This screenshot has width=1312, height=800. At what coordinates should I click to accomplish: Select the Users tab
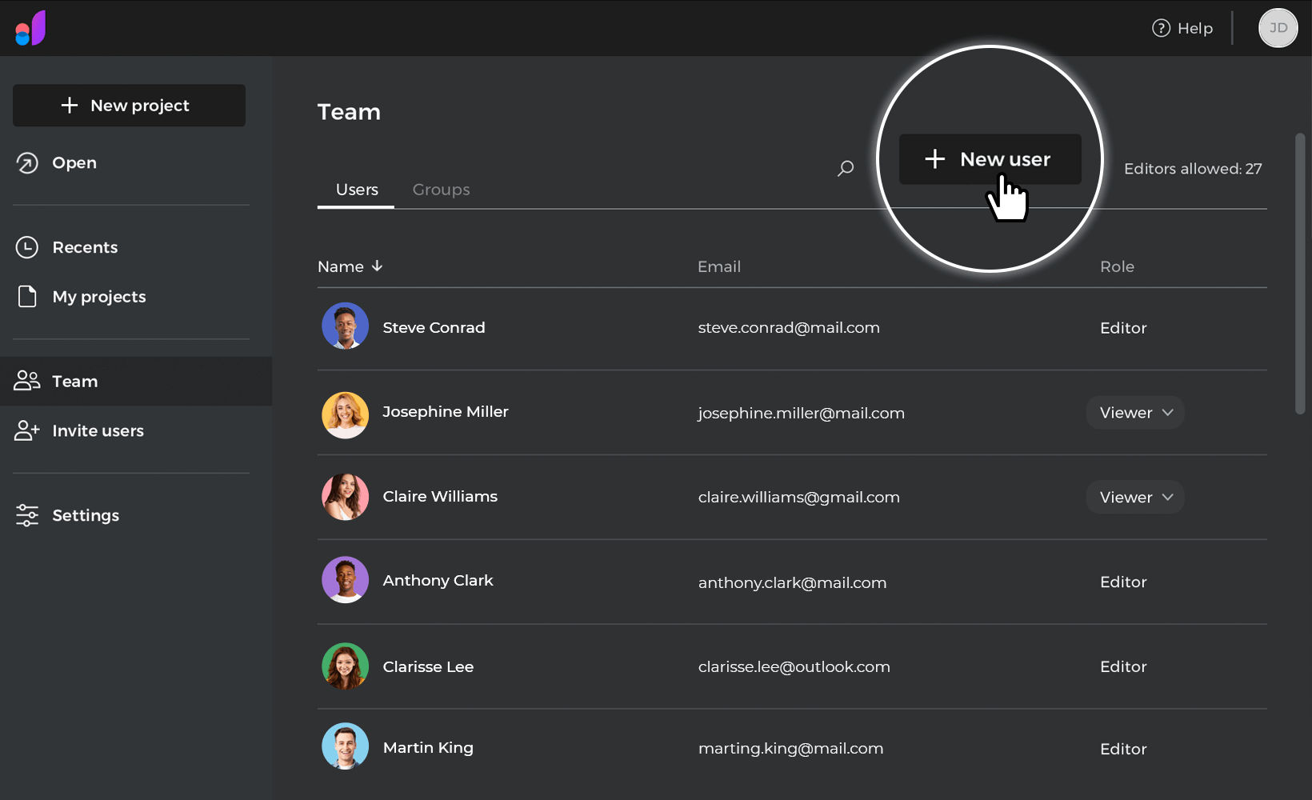357,190
